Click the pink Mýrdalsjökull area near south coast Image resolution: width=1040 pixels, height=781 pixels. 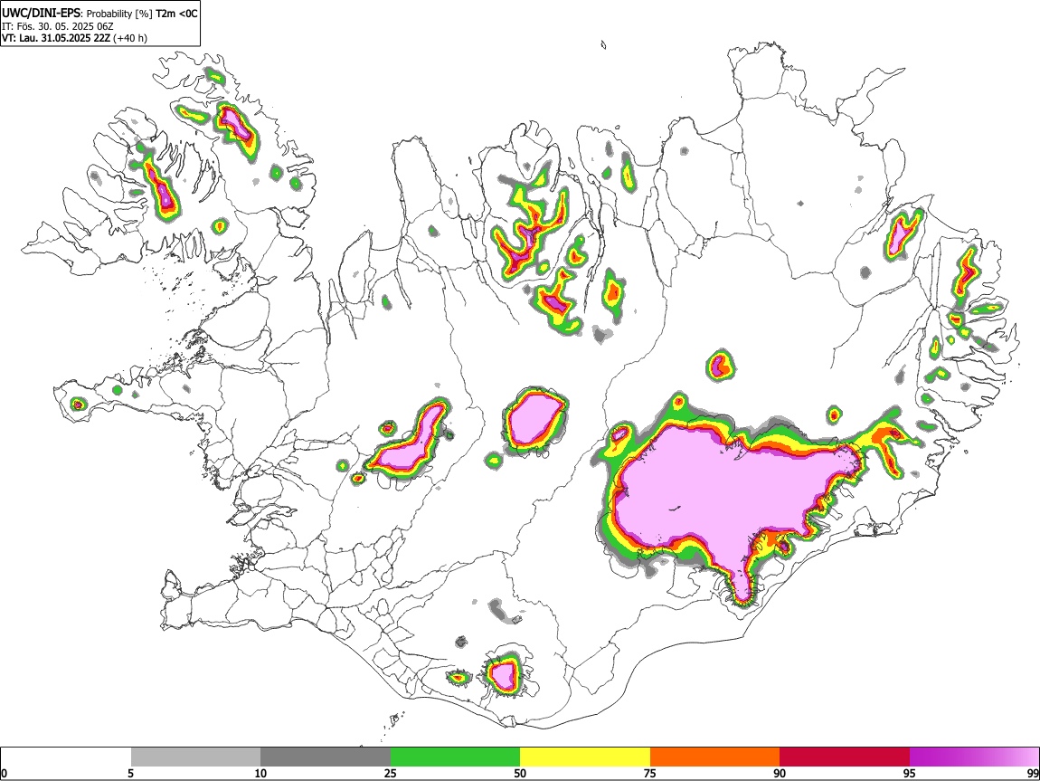pos(503,675)
